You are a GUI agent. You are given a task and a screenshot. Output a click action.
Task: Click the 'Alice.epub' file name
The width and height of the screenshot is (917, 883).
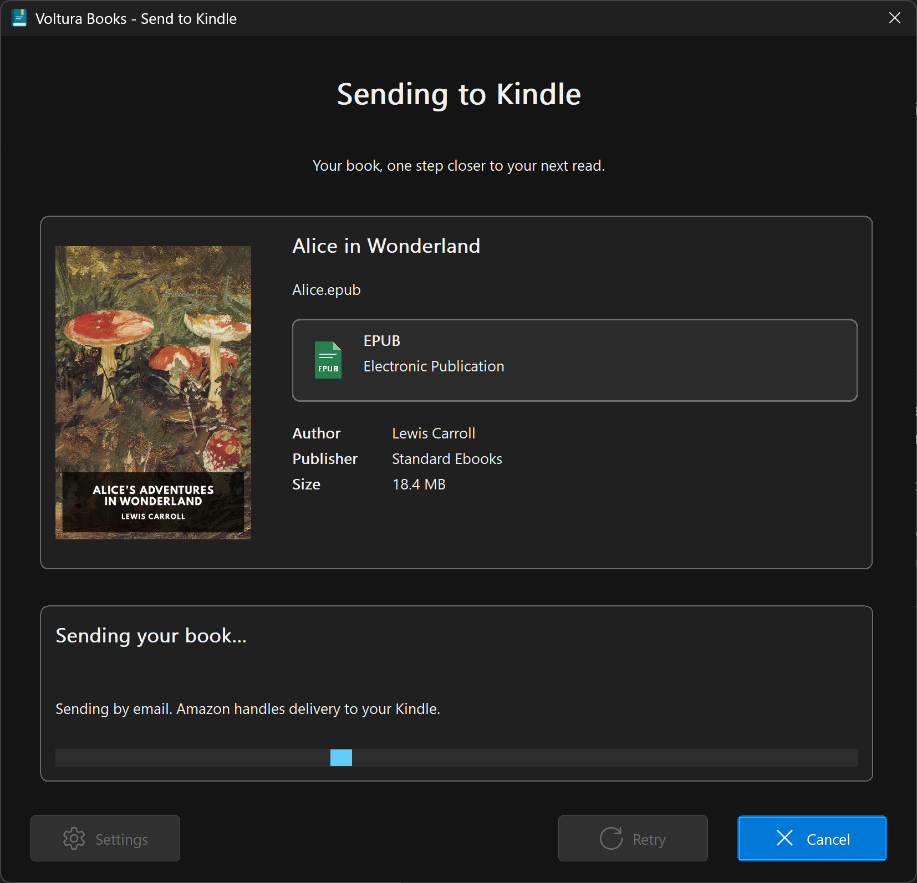click(x=327, y=290)
